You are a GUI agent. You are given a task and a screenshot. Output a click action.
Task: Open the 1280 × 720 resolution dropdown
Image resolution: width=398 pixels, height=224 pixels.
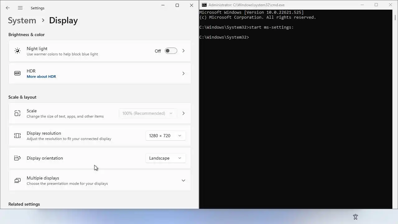point(165,136)
